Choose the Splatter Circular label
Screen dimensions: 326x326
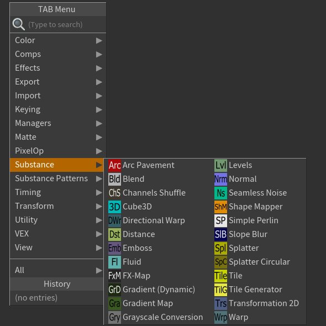pos(260,262)
